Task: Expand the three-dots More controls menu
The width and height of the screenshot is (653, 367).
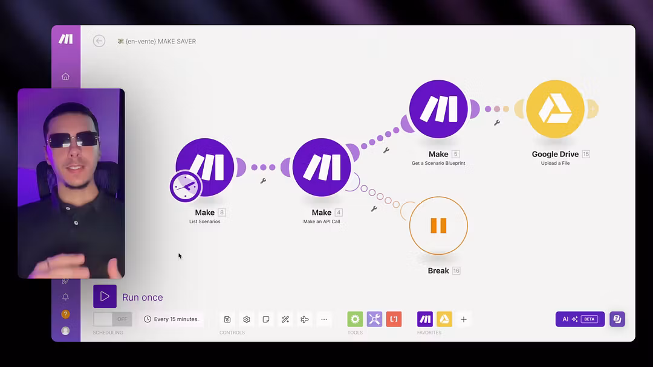Action: [x=324, y=319]
